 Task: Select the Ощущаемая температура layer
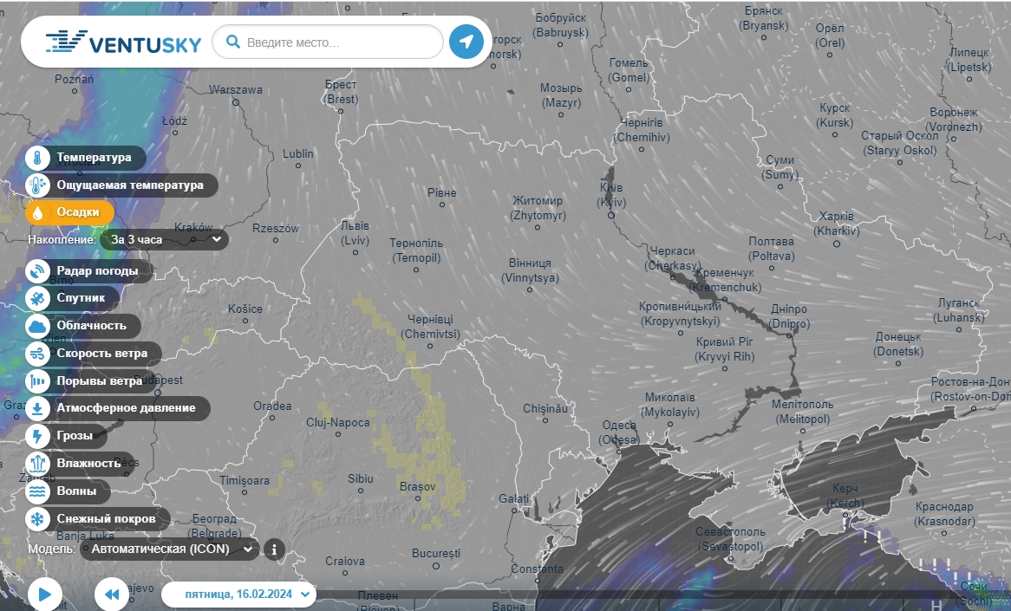tap(130, 185)
